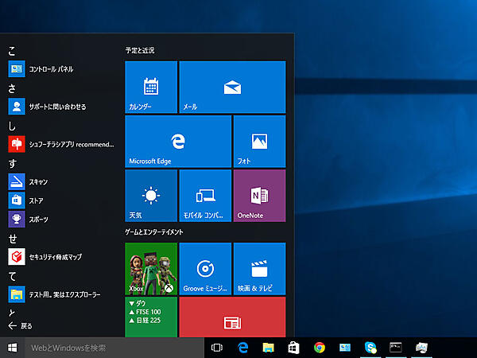Launch the Groove Music tile

point(205,269)
